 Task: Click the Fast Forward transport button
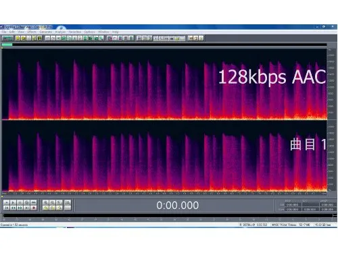pyautogui.click(x=20, y=208)
